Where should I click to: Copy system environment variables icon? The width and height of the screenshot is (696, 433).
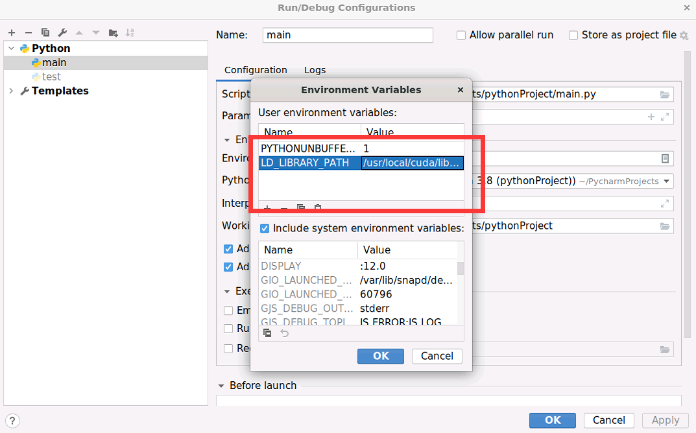(x=267, y=333)
